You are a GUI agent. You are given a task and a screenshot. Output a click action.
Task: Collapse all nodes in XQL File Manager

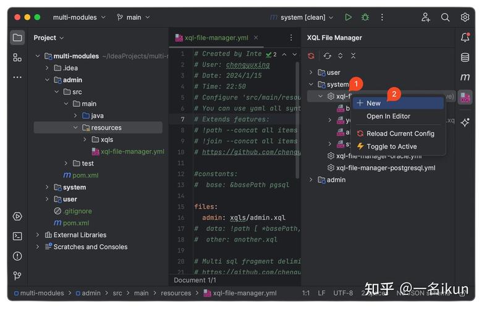click(x=353, y=56)
